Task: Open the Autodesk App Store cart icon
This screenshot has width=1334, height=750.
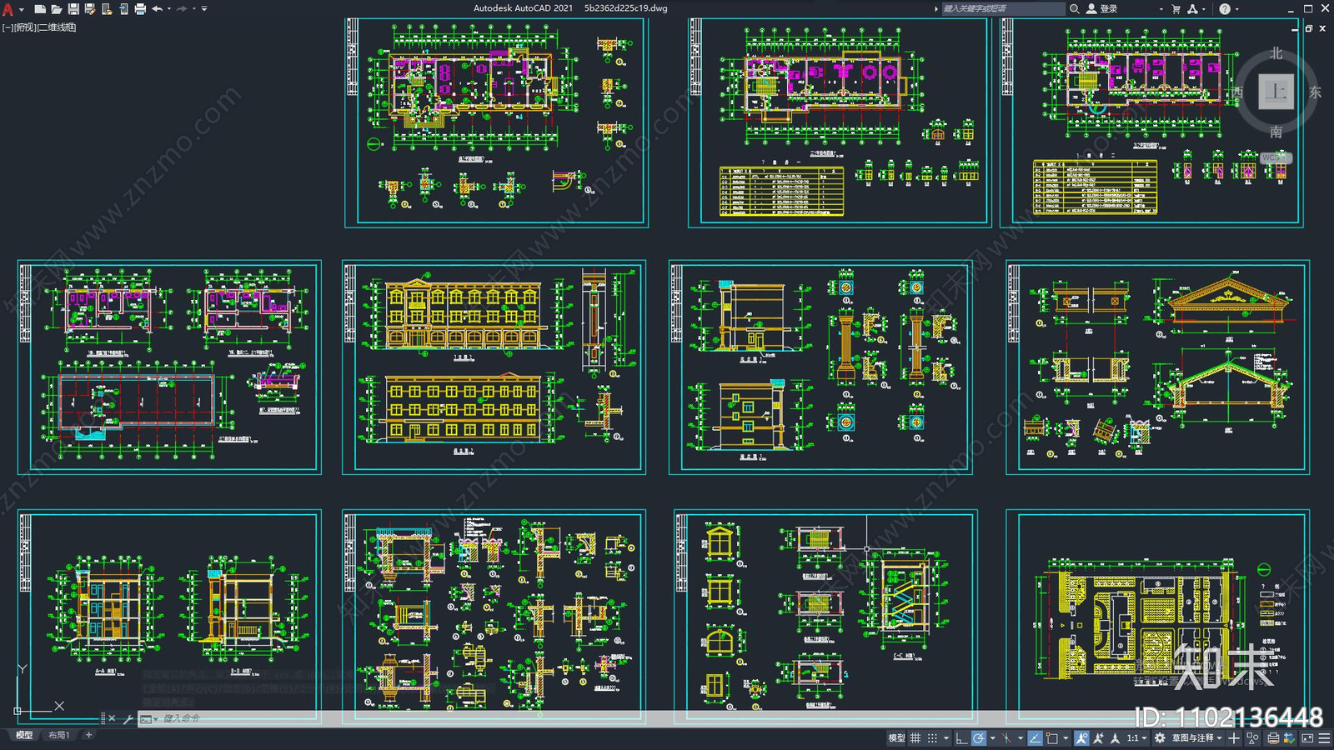Action: tap(1176, 9)
